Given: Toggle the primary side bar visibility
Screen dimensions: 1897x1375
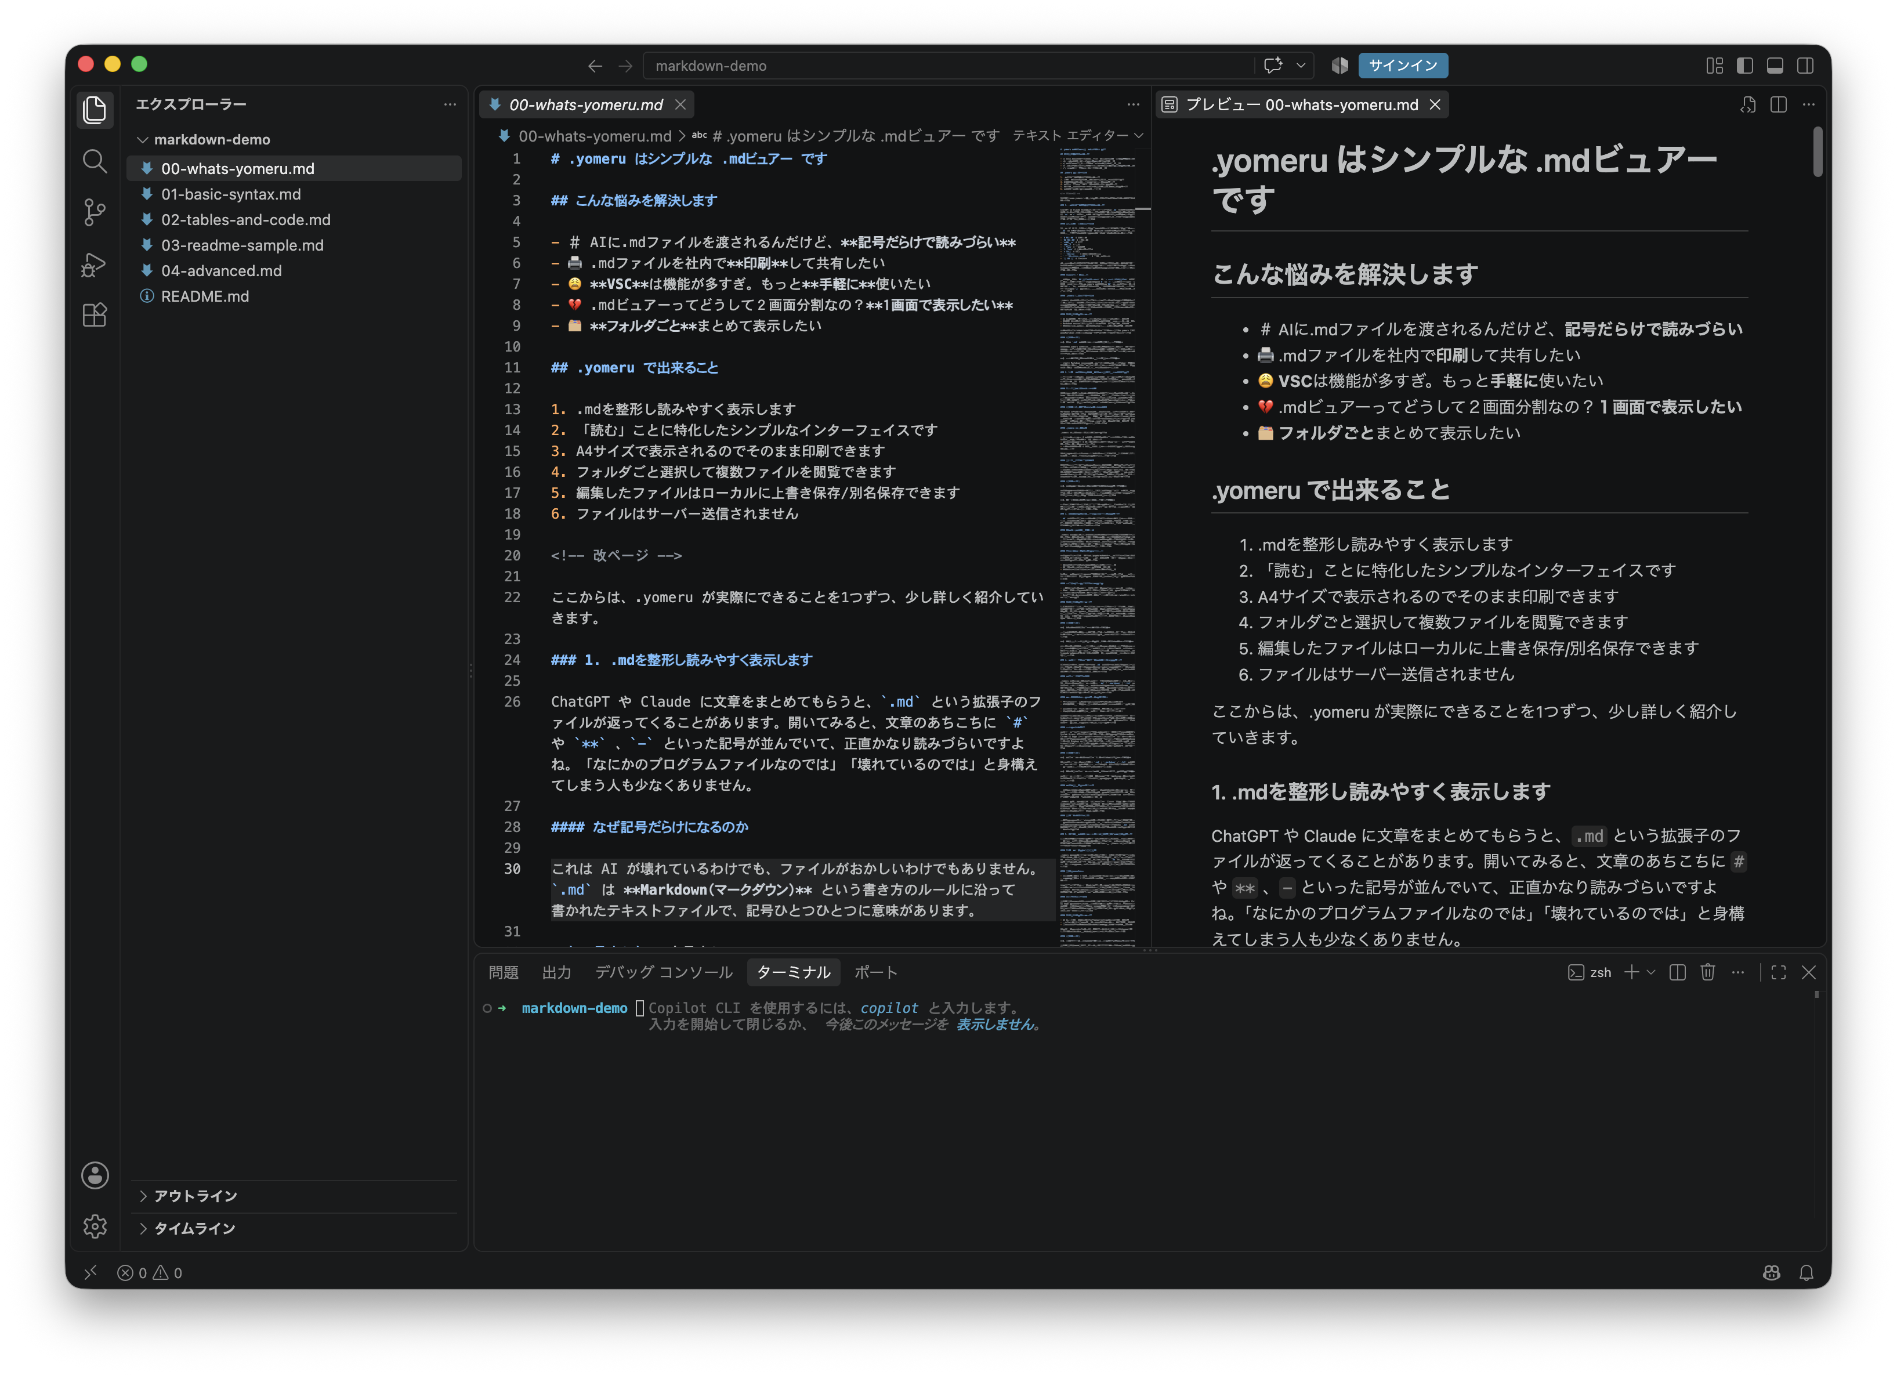Looking at the screenshot, I should tap(1745, 65).
